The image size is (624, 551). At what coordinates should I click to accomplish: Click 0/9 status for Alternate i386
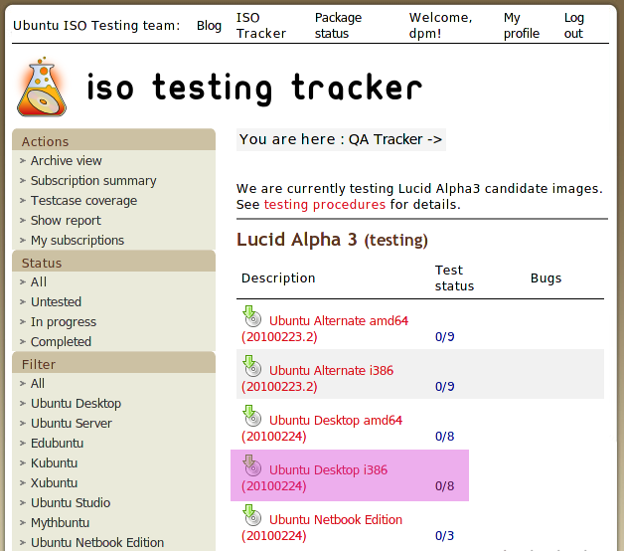pyautogui.click(x=444, y=387)
